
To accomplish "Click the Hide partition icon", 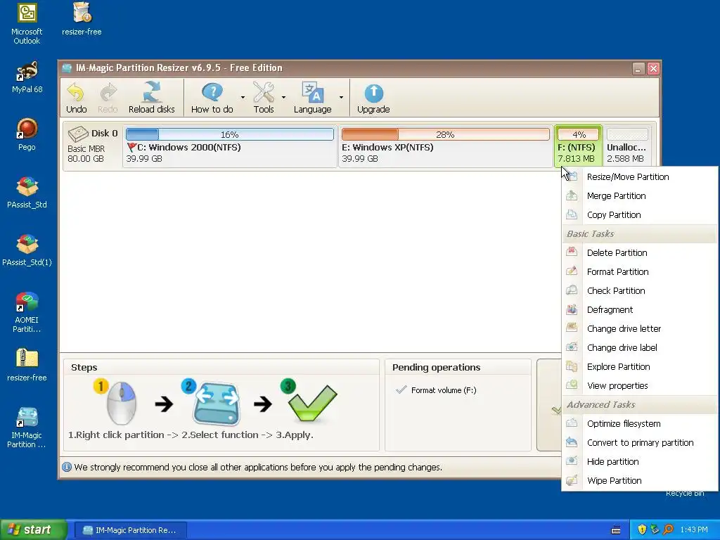I will 572,461.
